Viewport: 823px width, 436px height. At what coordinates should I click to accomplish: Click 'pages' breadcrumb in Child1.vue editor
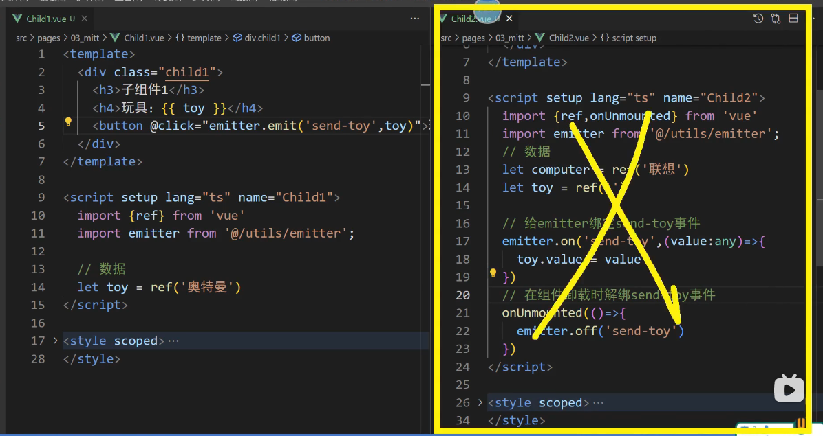pos(48,38)
